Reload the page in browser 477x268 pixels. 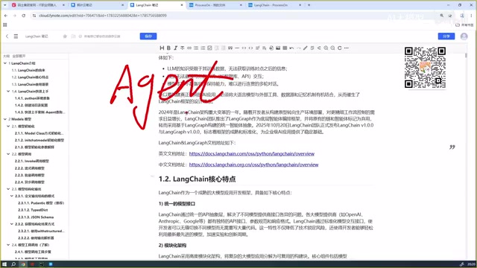click(x=23, y=16)
